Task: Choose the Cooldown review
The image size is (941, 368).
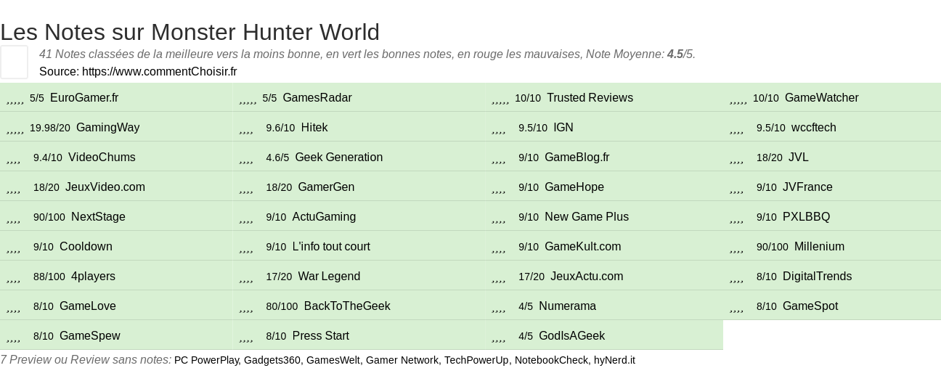Action: pyautogui.click(x=86, y=247)
